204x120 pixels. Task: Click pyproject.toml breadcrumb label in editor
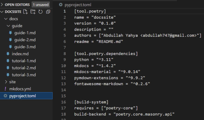click(78, 5)
